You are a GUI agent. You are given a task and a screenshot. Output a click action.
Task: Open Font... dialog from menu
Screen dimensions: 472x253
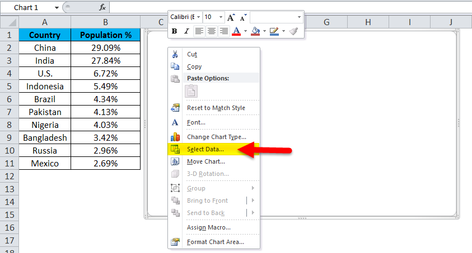click(x=196, y=122)
